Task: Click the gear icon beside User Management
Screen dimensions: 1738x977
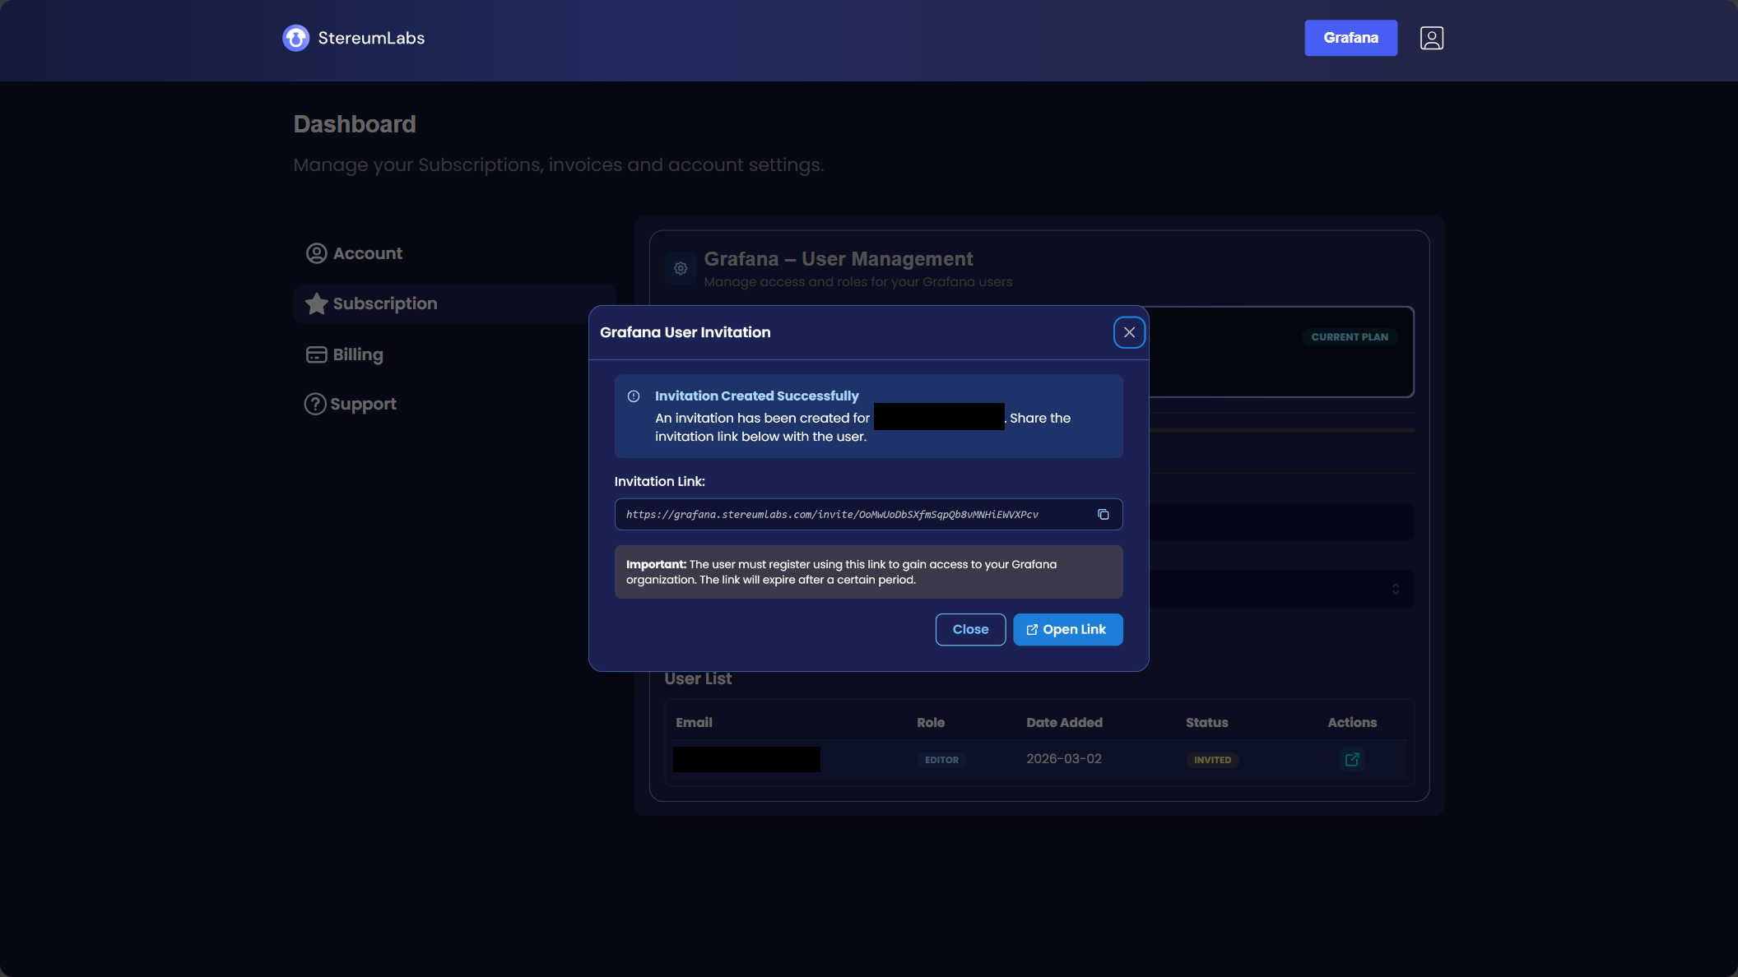Action: pyautogui.click(x=681, y=268)
